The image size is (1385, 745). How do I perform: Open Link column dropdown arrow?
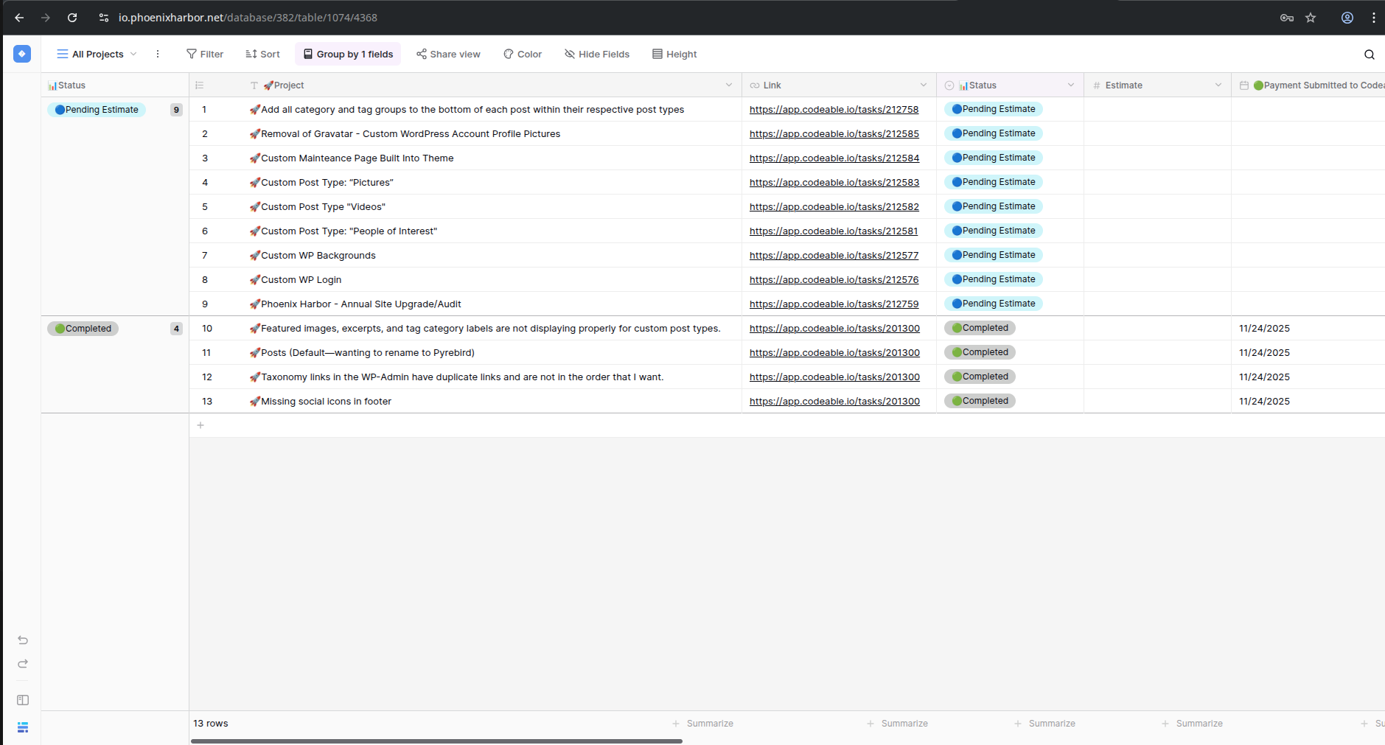point(924,85)
